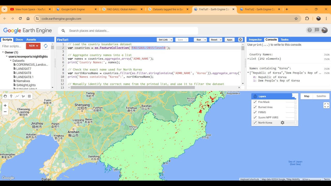Refresh the scripts repository list

46,46
